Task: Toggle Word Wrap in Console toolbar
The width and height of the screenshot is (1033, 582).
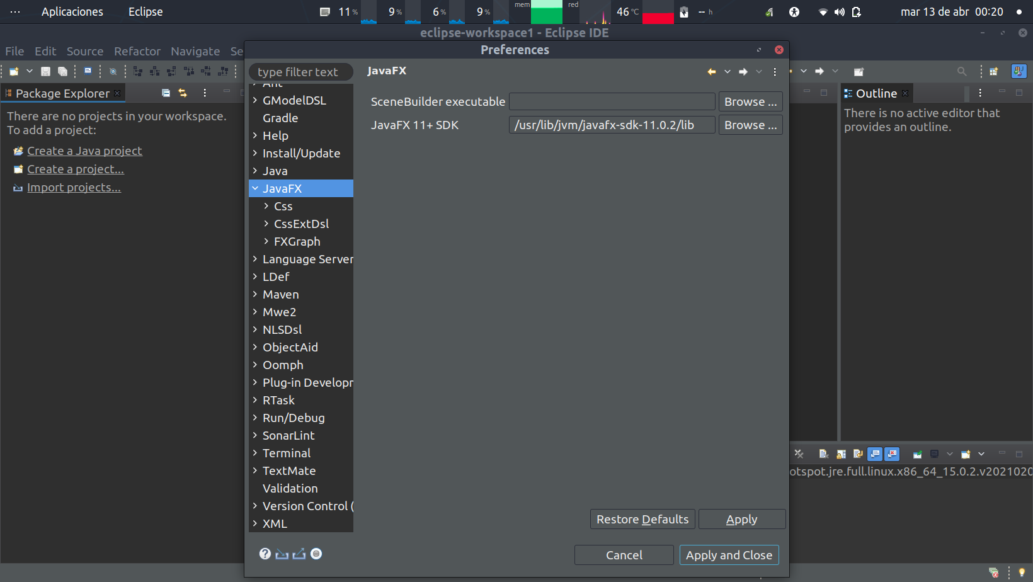Action: pyautogui.click(x=858, y=454)
